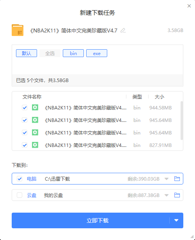195x240 pixels.
Task: Click the 827.91MB size value
Action: [x=161, y=145]
